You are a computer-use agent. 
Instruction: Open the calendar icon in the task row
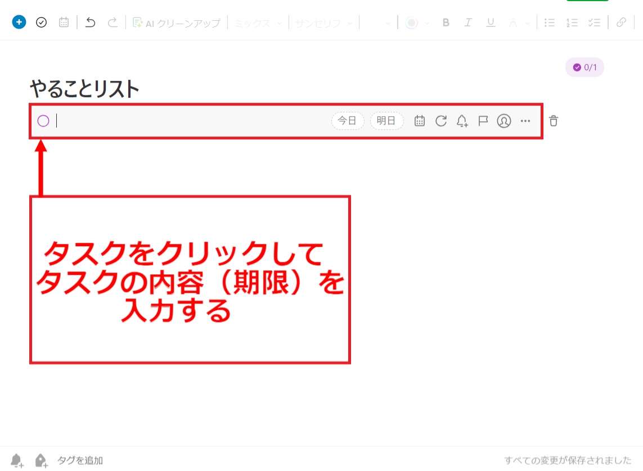pos(419,121)
